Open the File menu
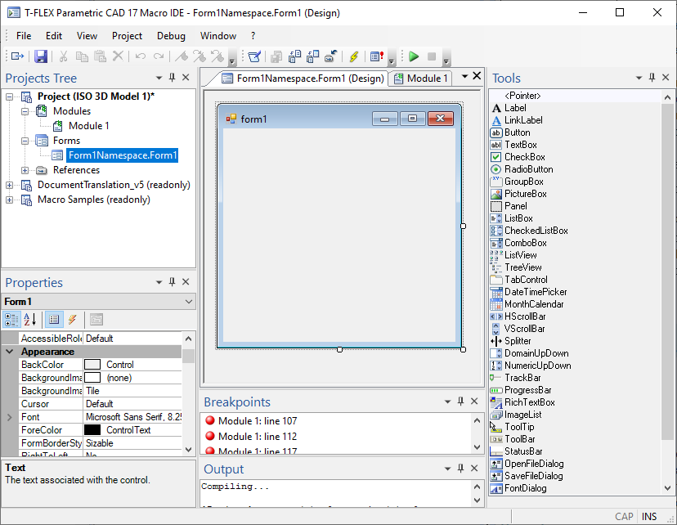 (24, 36)
